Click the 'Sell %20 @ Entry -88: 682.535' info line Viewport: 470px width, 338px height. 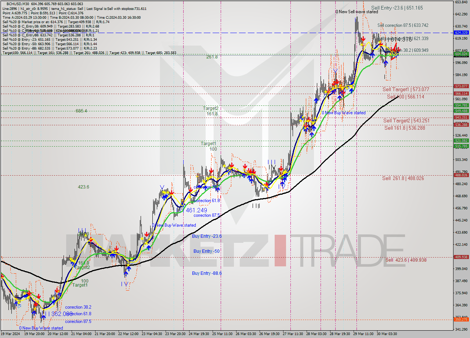point(50,48)
